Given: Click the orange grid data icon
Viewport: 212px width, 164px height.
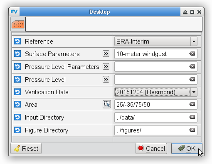Looking at the screenshot, I should click(18, 24).
